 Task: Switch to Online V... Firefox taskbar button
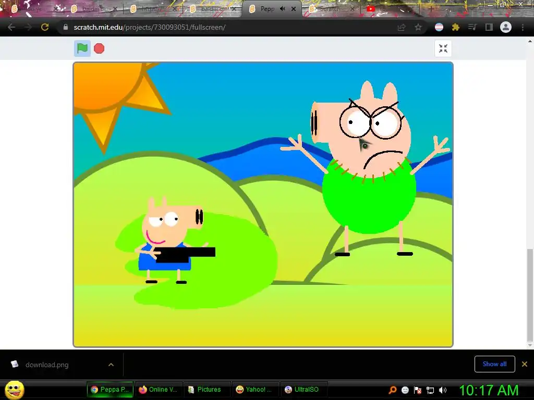(158, 390)
